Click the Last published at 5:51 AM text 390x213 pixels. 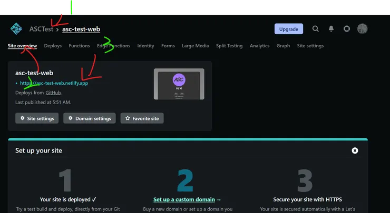point(43,102)
